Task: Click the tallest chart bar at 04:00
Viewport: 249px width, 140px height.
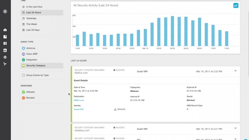Action: pyautogui.click(x=172, y=31)
